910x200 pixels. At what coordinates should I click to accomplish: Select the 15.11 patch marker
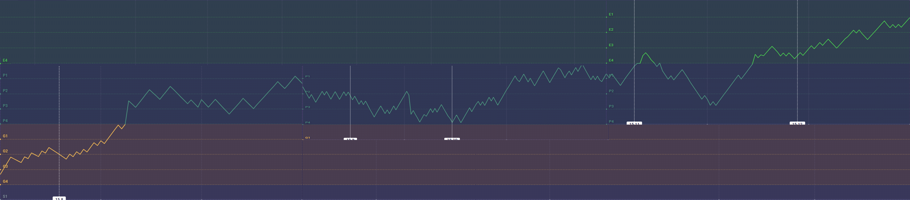tap(634, 123)
